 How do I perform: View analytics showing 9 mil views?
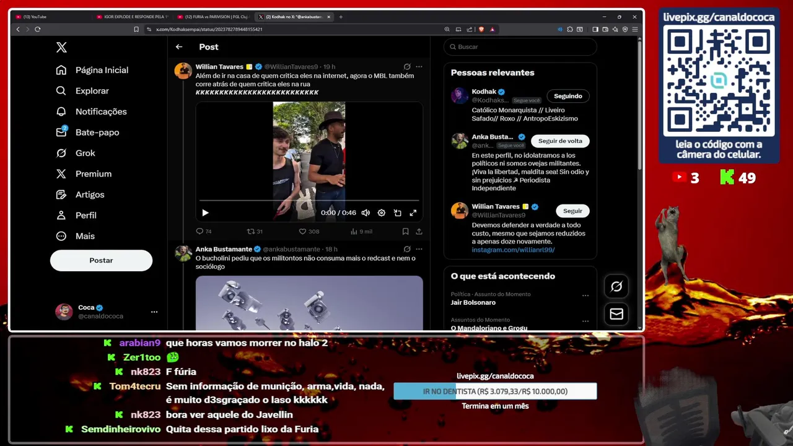tap(361, 231)
